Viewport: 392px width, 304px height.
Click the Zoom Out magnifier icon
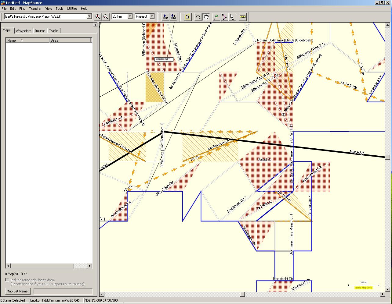[x=106, y=17]
